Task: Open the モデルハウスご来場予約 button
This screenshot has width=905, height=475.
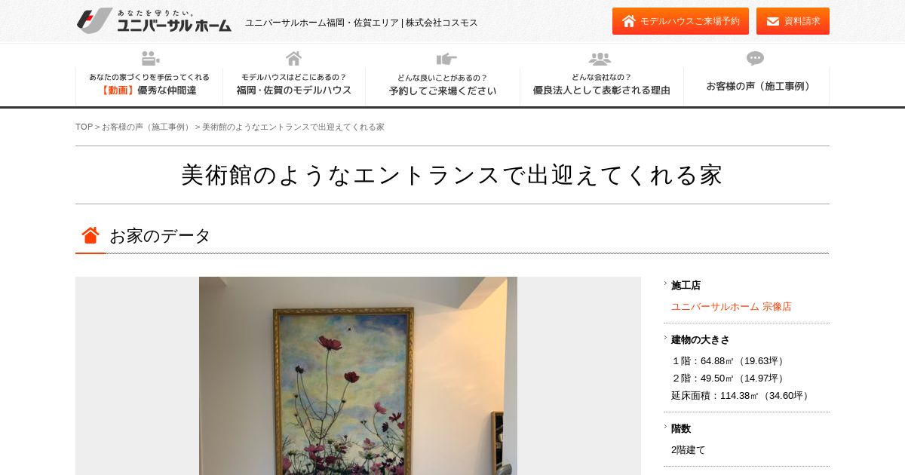Action: click(x=680, y=21)
